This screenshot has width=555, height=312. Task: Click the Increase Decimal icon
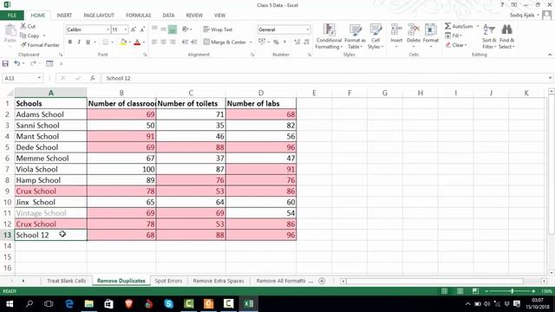click(297, 42)
